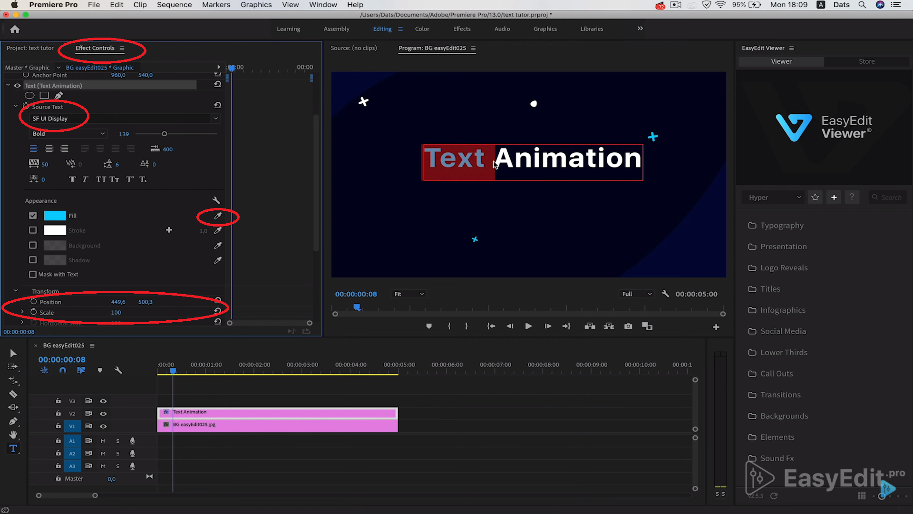This screenshot has height=514, width=913.
Task: Click the Hand tool icon in toolbar
Action: tap(12, 435)
